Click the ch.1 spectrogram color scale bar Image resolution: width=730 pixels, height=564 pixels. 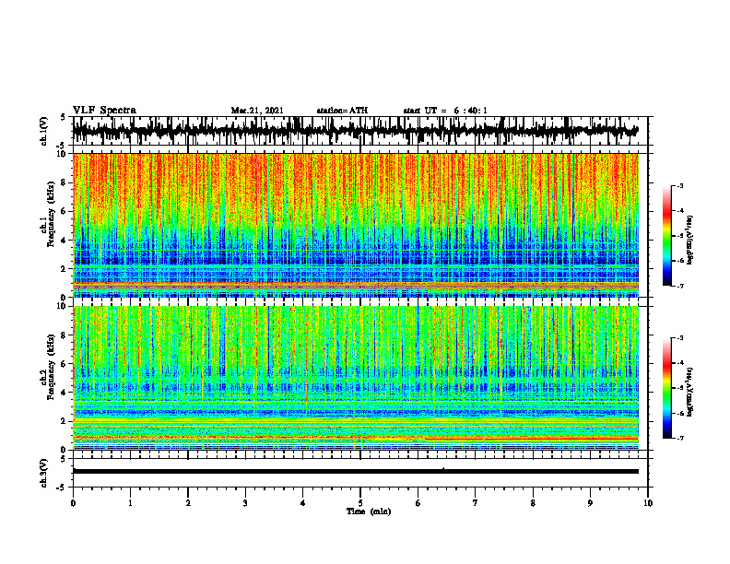[x=667, y=236]
